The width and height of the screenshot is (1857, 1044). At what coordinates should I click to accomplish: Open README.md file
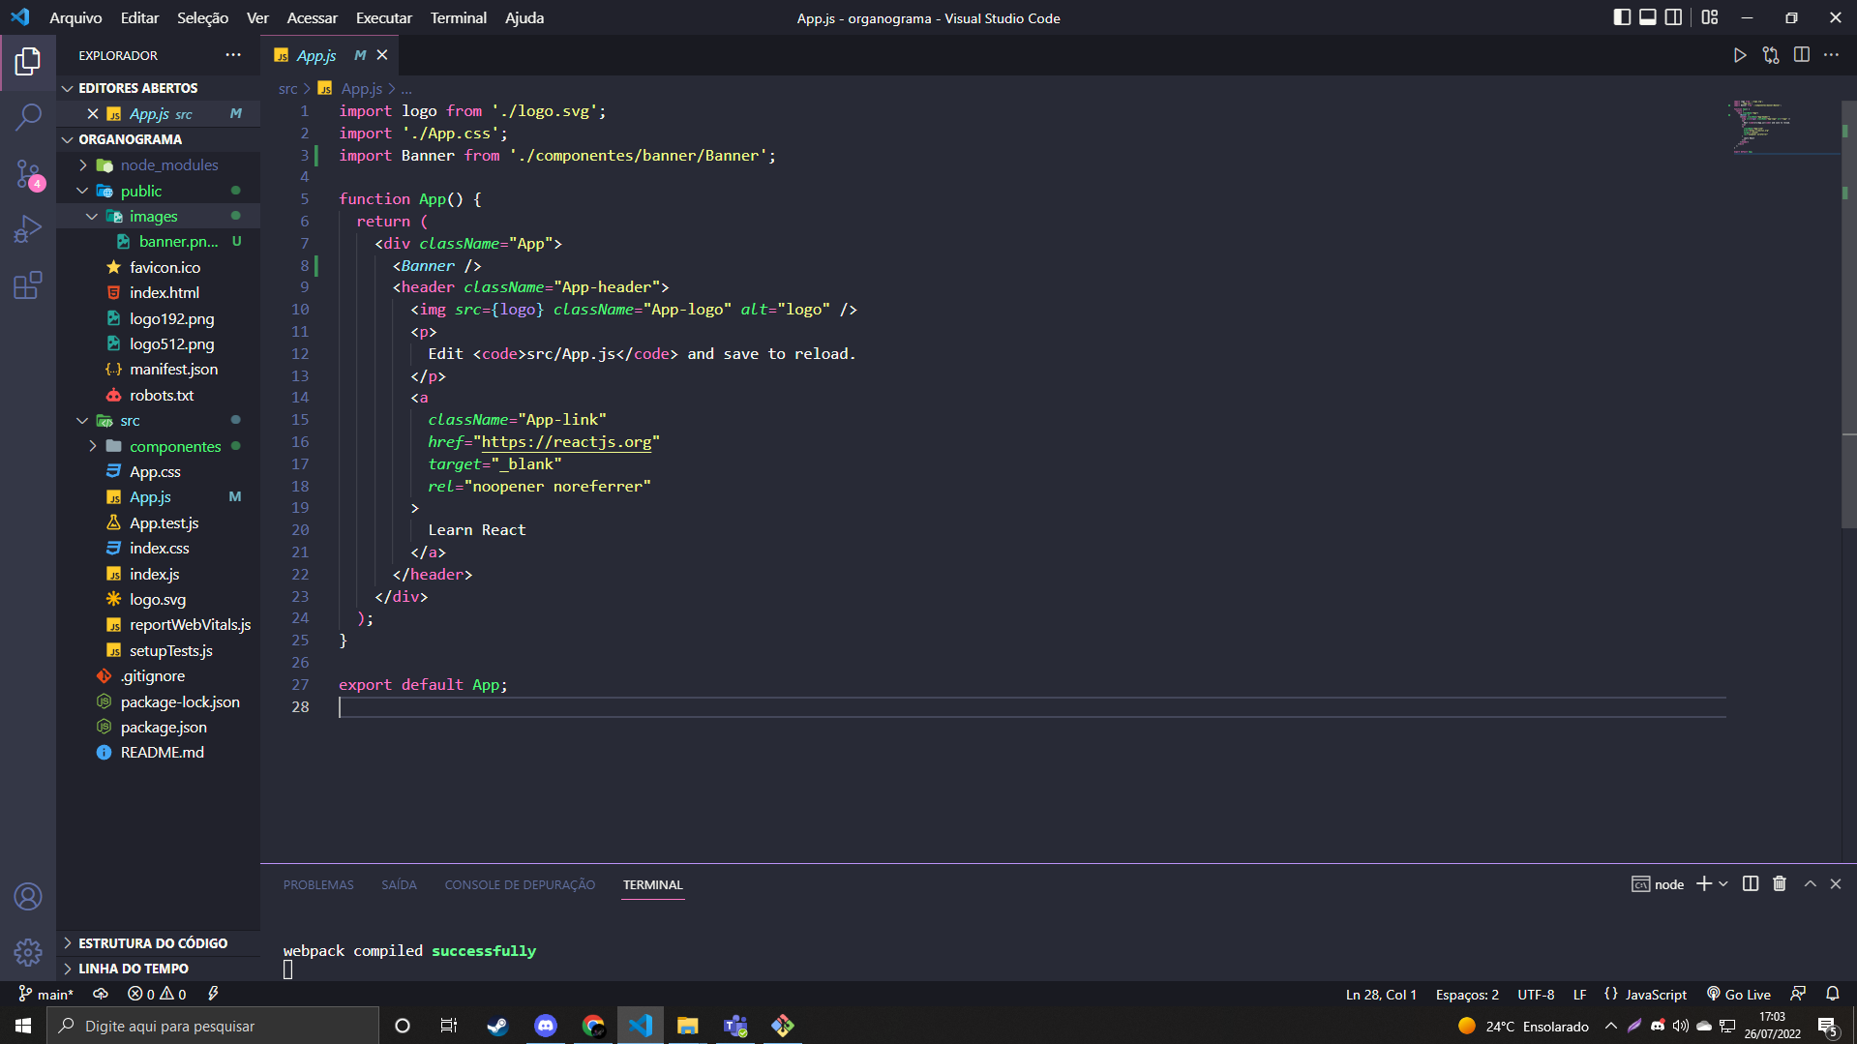(158, 753)
